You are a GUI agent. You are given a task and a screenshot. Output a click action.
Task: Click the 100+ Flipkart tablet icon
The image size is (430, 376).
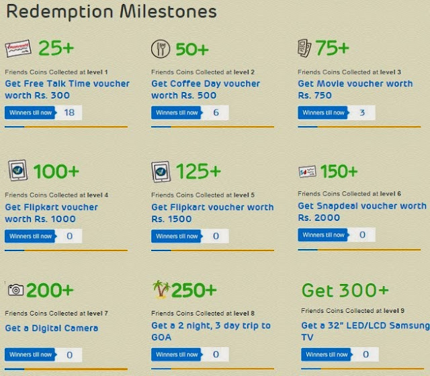click(17, 171)
